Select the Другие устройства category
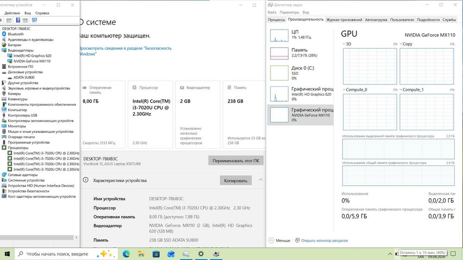 (x=23, y=83)
